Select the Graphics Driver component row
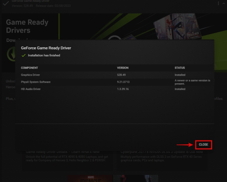Image resolution: width=227 pixels, height=182 pixels. coord(31,75)
